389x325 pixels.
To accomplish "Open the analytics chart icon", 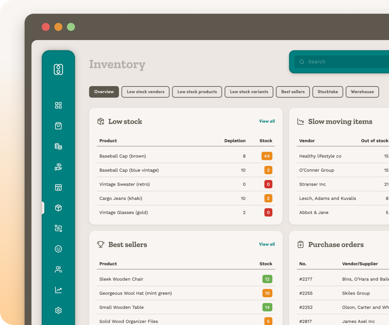I will tap(58, 290).
